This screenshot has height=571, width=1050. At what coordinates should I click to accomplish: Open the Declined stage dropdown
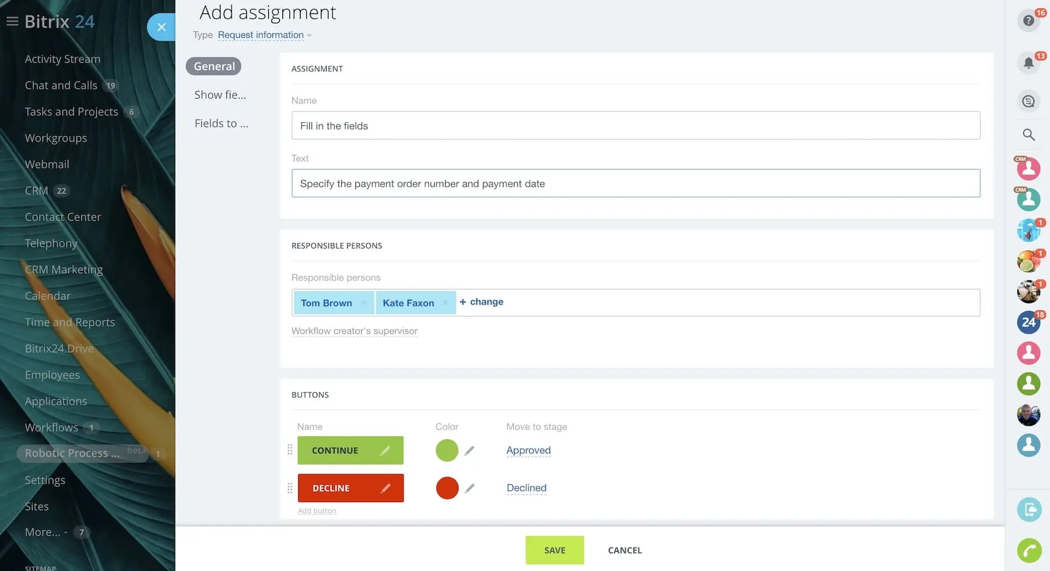[x=526, y=488]
